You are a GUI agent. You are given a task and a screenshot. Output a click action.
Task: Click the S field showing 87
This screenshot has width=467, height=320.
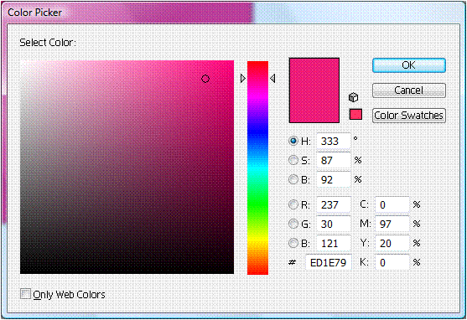(x=334, y=161)
